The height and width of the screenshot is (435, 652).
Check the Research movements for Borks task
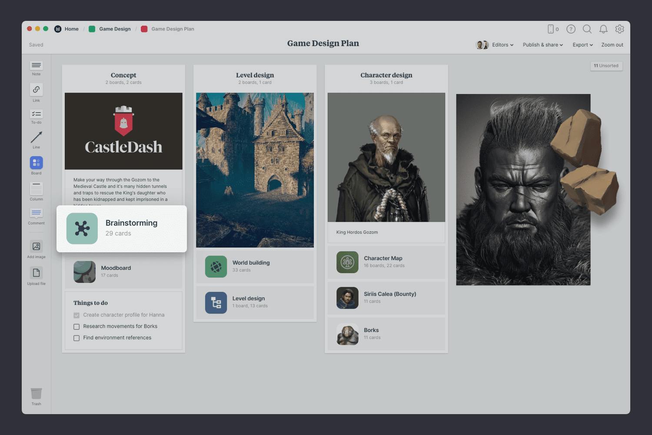click(x=77, y=326)
